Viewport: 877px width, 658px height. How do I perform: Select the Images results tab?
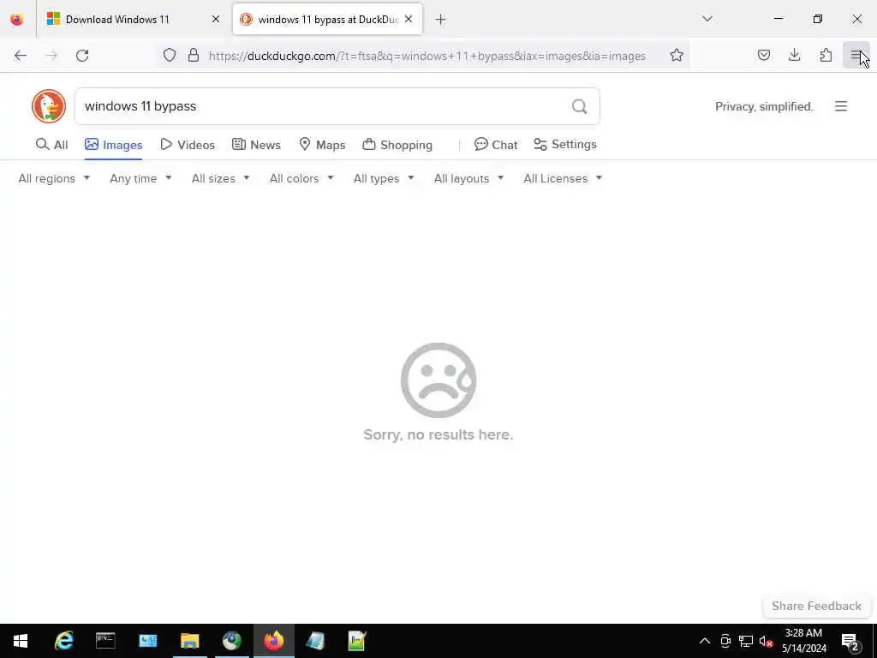click(114, 145)
